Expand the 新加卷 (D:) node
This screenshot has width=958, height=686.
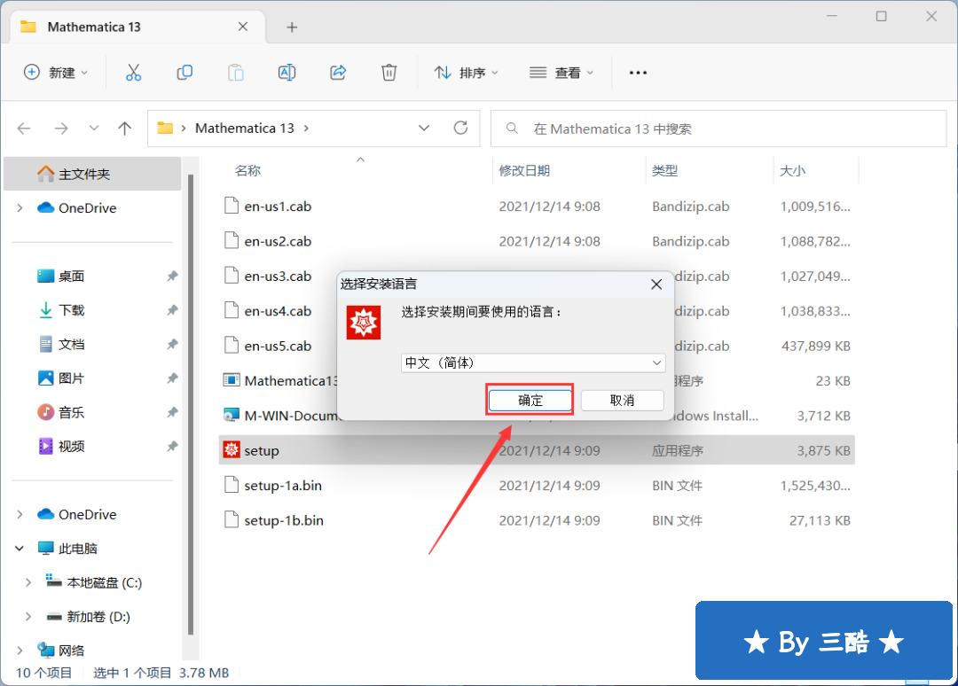tap(28, 616)
